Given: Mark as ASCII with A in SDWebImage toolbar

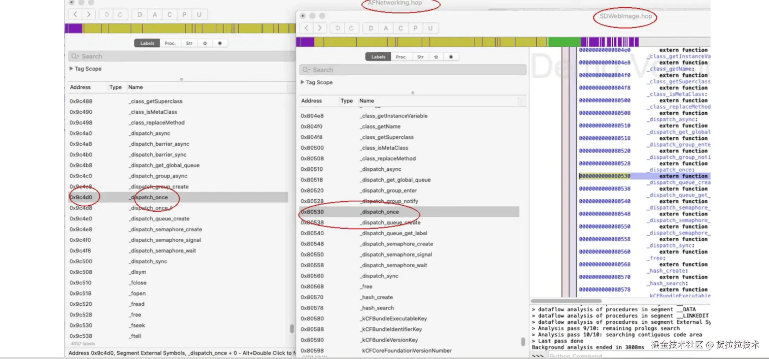Looking at the screenshot, I should point(386,28).
